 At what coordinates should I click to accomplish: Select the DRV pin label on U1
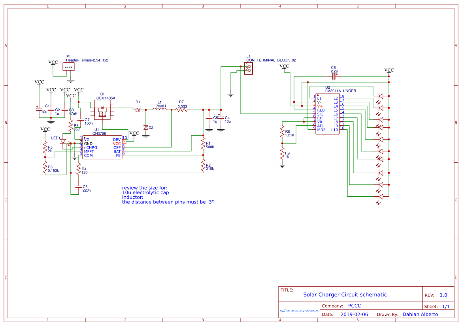(x=117, y=140)
